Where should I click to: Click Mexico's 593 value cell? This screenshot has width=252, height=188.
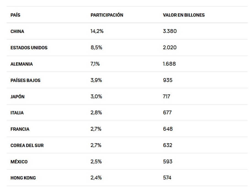pyautogui.click(x=168, y=162)
